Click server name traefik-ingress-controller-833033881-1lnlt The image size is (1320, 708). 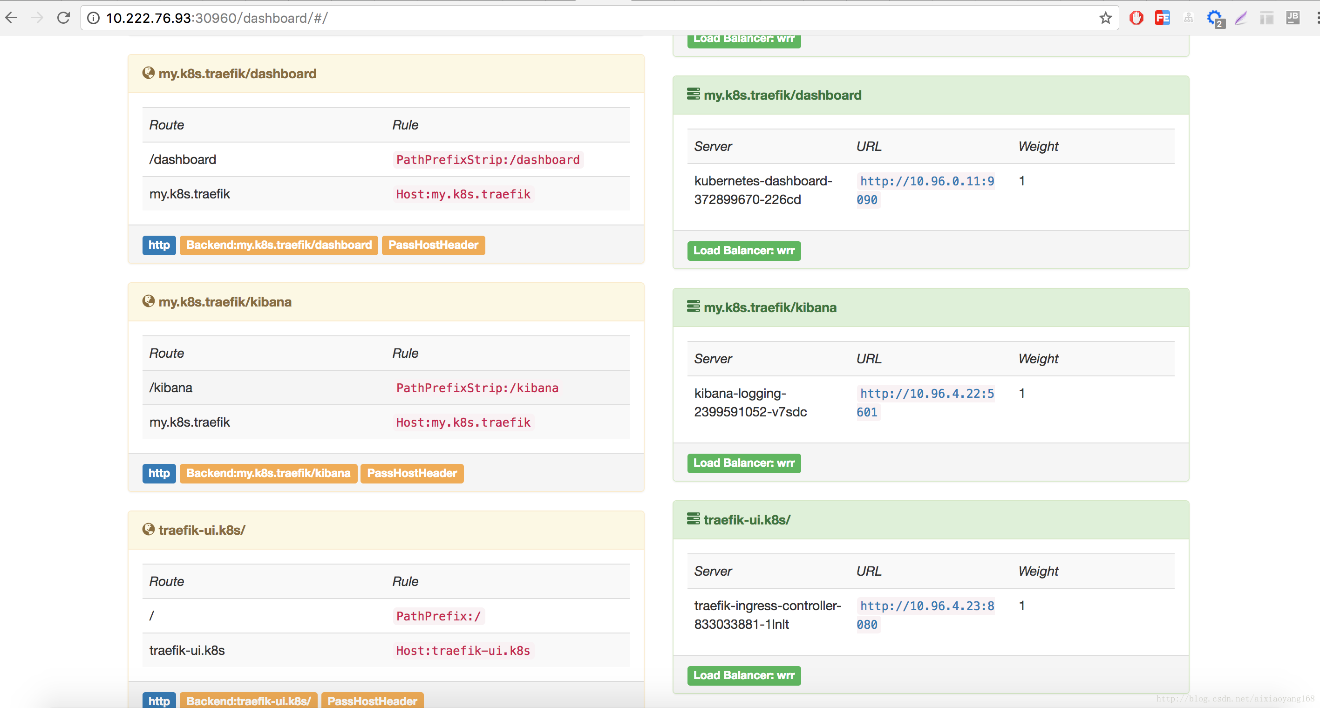(x=768, y=615)
